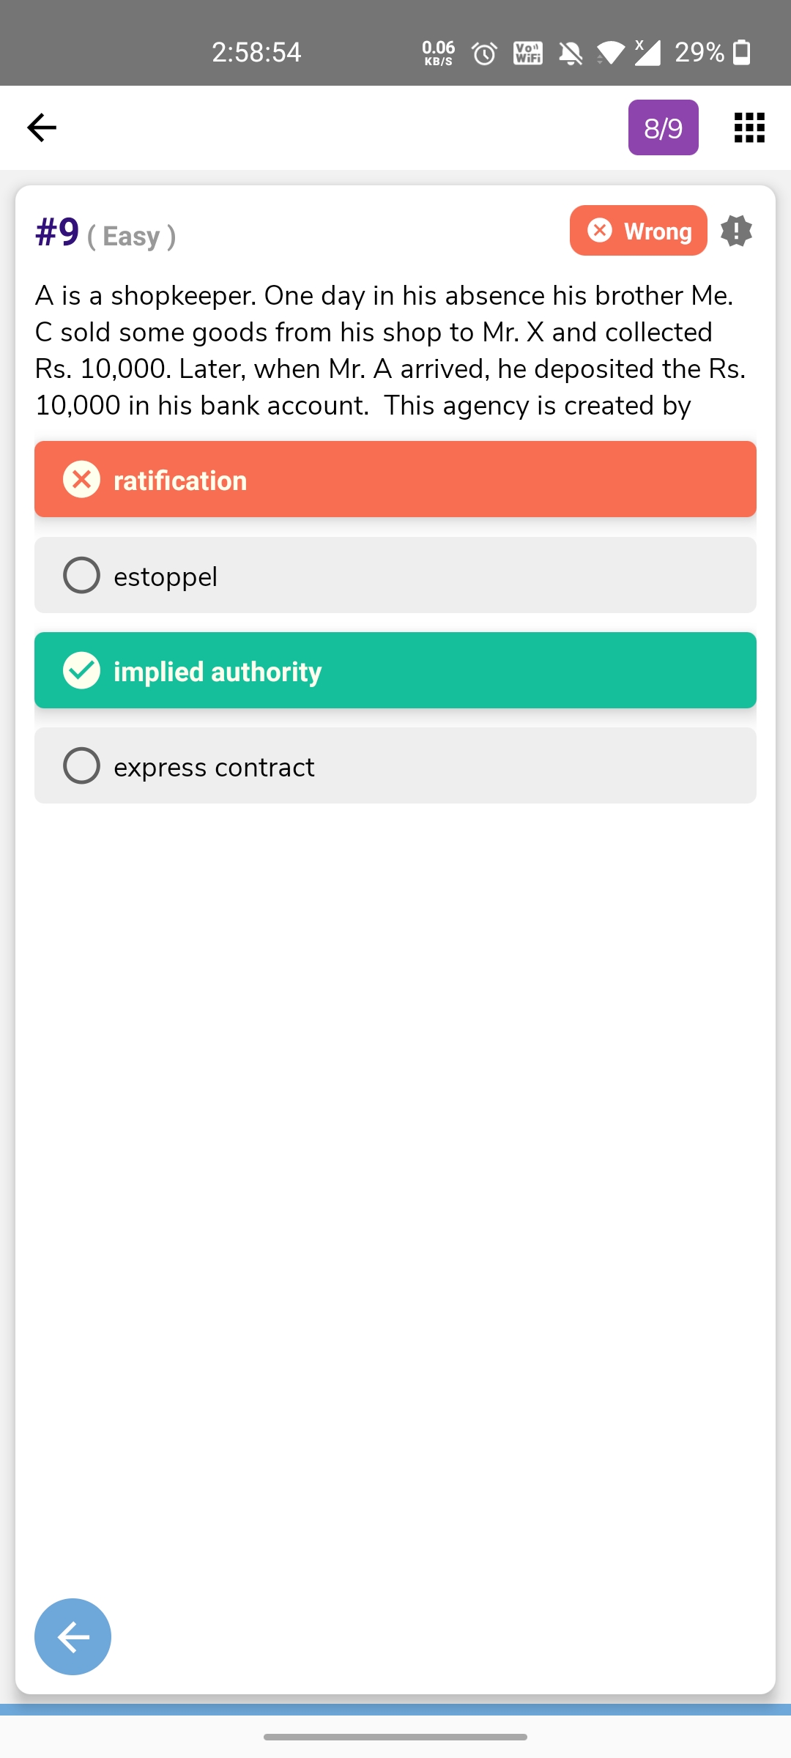Image resolution: width=791 pixels, height=1758 pixels.
Task: Go to previous question with blue arrow
Action: (x=73, y=1636)
